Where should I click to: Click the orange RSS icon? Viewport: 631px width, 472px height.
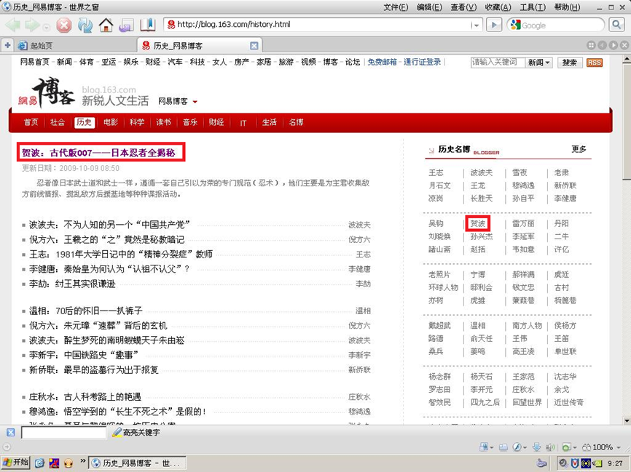pos(595,63)
